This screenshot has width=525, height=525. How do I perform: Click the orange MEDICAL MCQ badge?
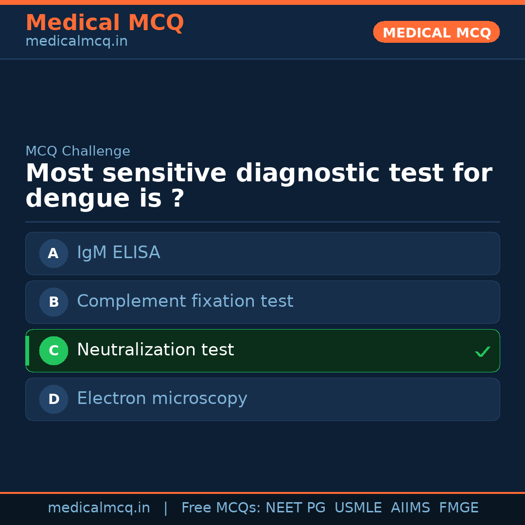[x=437, y=32]
